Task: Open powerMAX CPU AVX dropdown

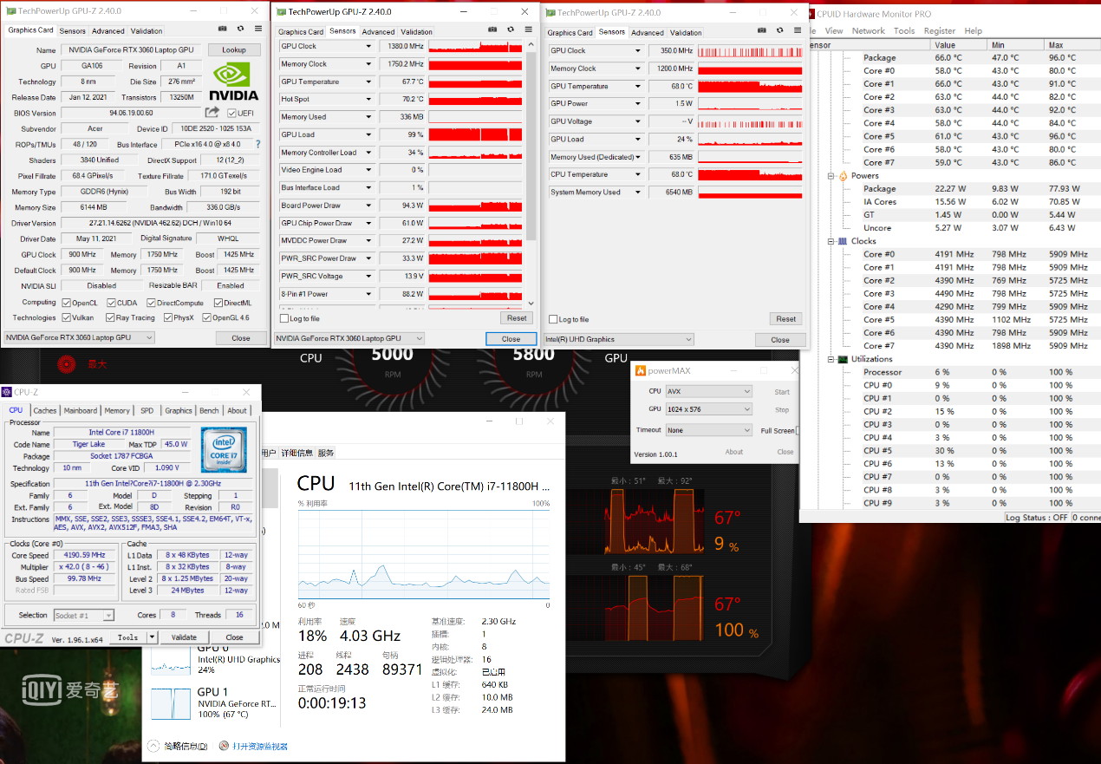Action: click(709, 391)
